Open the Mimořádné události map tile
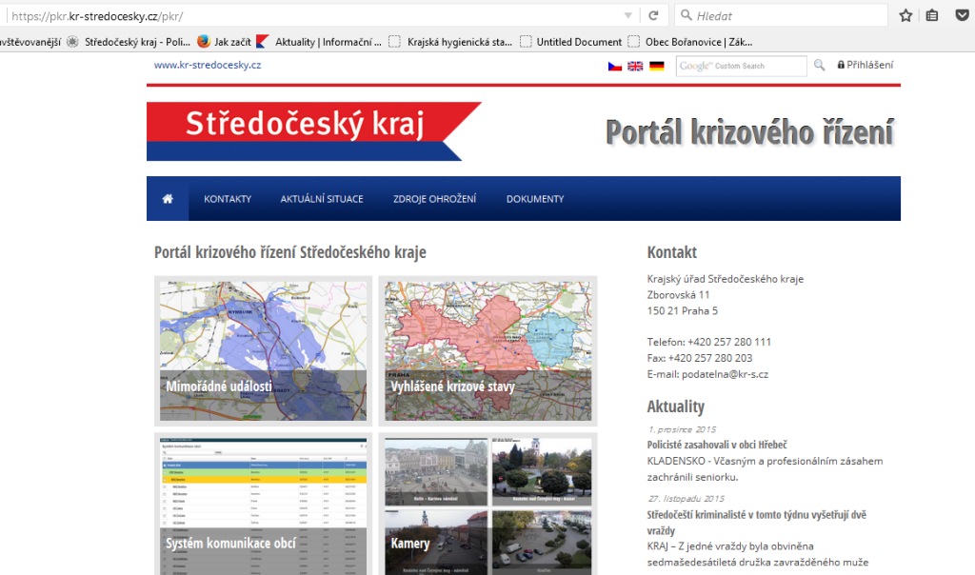Viewport: 975px width, 575px height. pos(263,351)
